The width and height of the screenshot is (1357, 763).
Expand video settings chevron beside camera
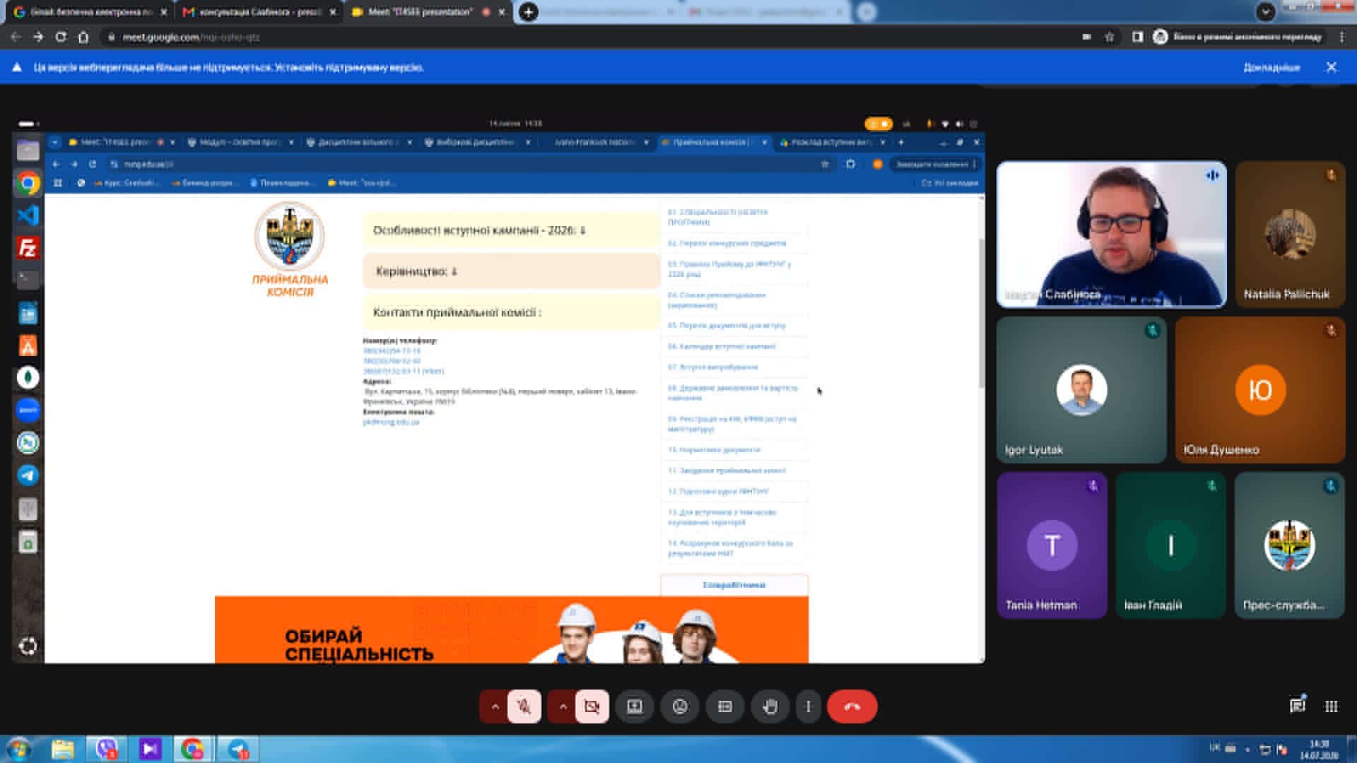pyautogui.click(x=563, y=706)
